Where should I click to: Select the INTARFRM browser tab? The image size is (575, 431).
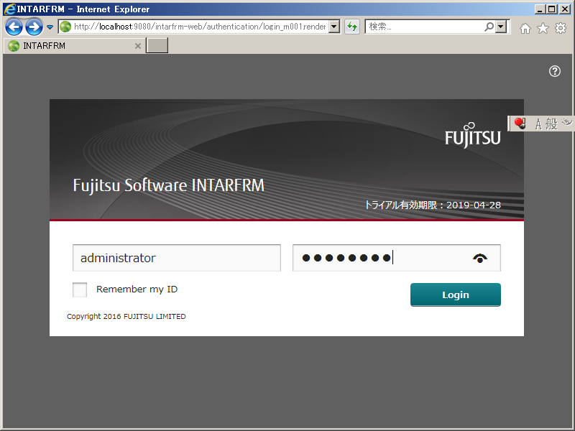click(72, 45)
